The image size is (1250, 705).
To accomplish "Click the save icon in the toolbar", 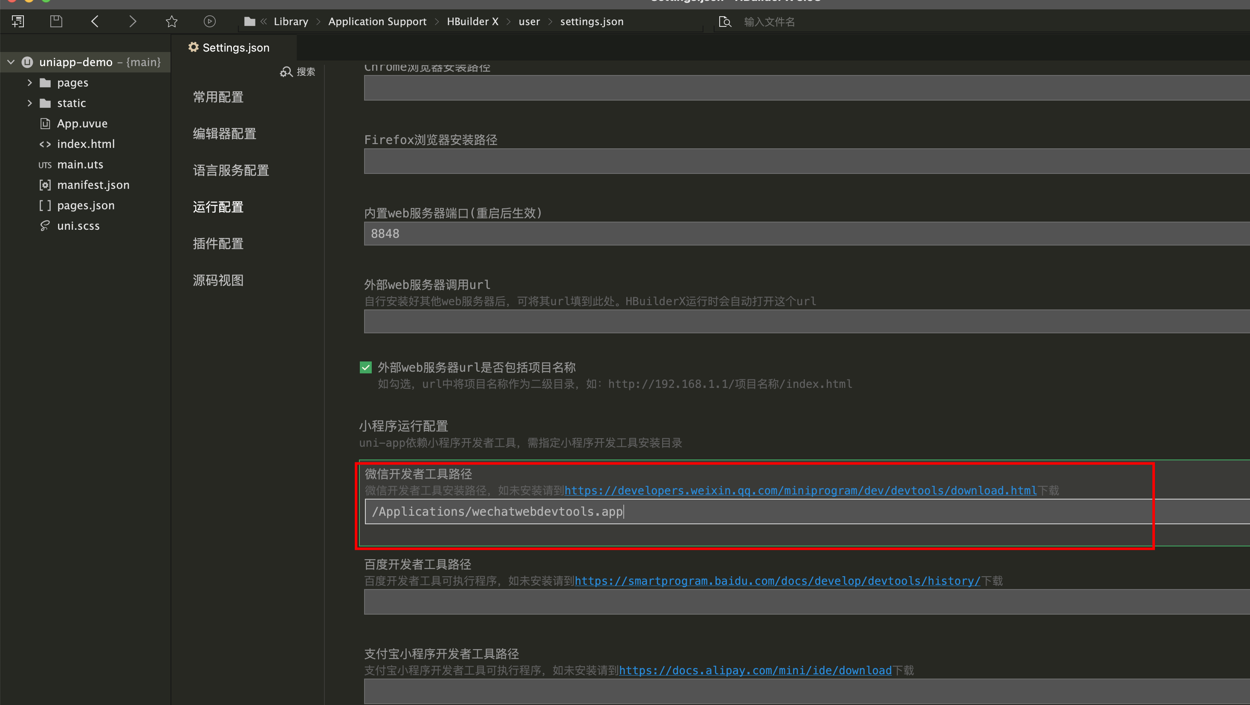I will coord(56,21).
